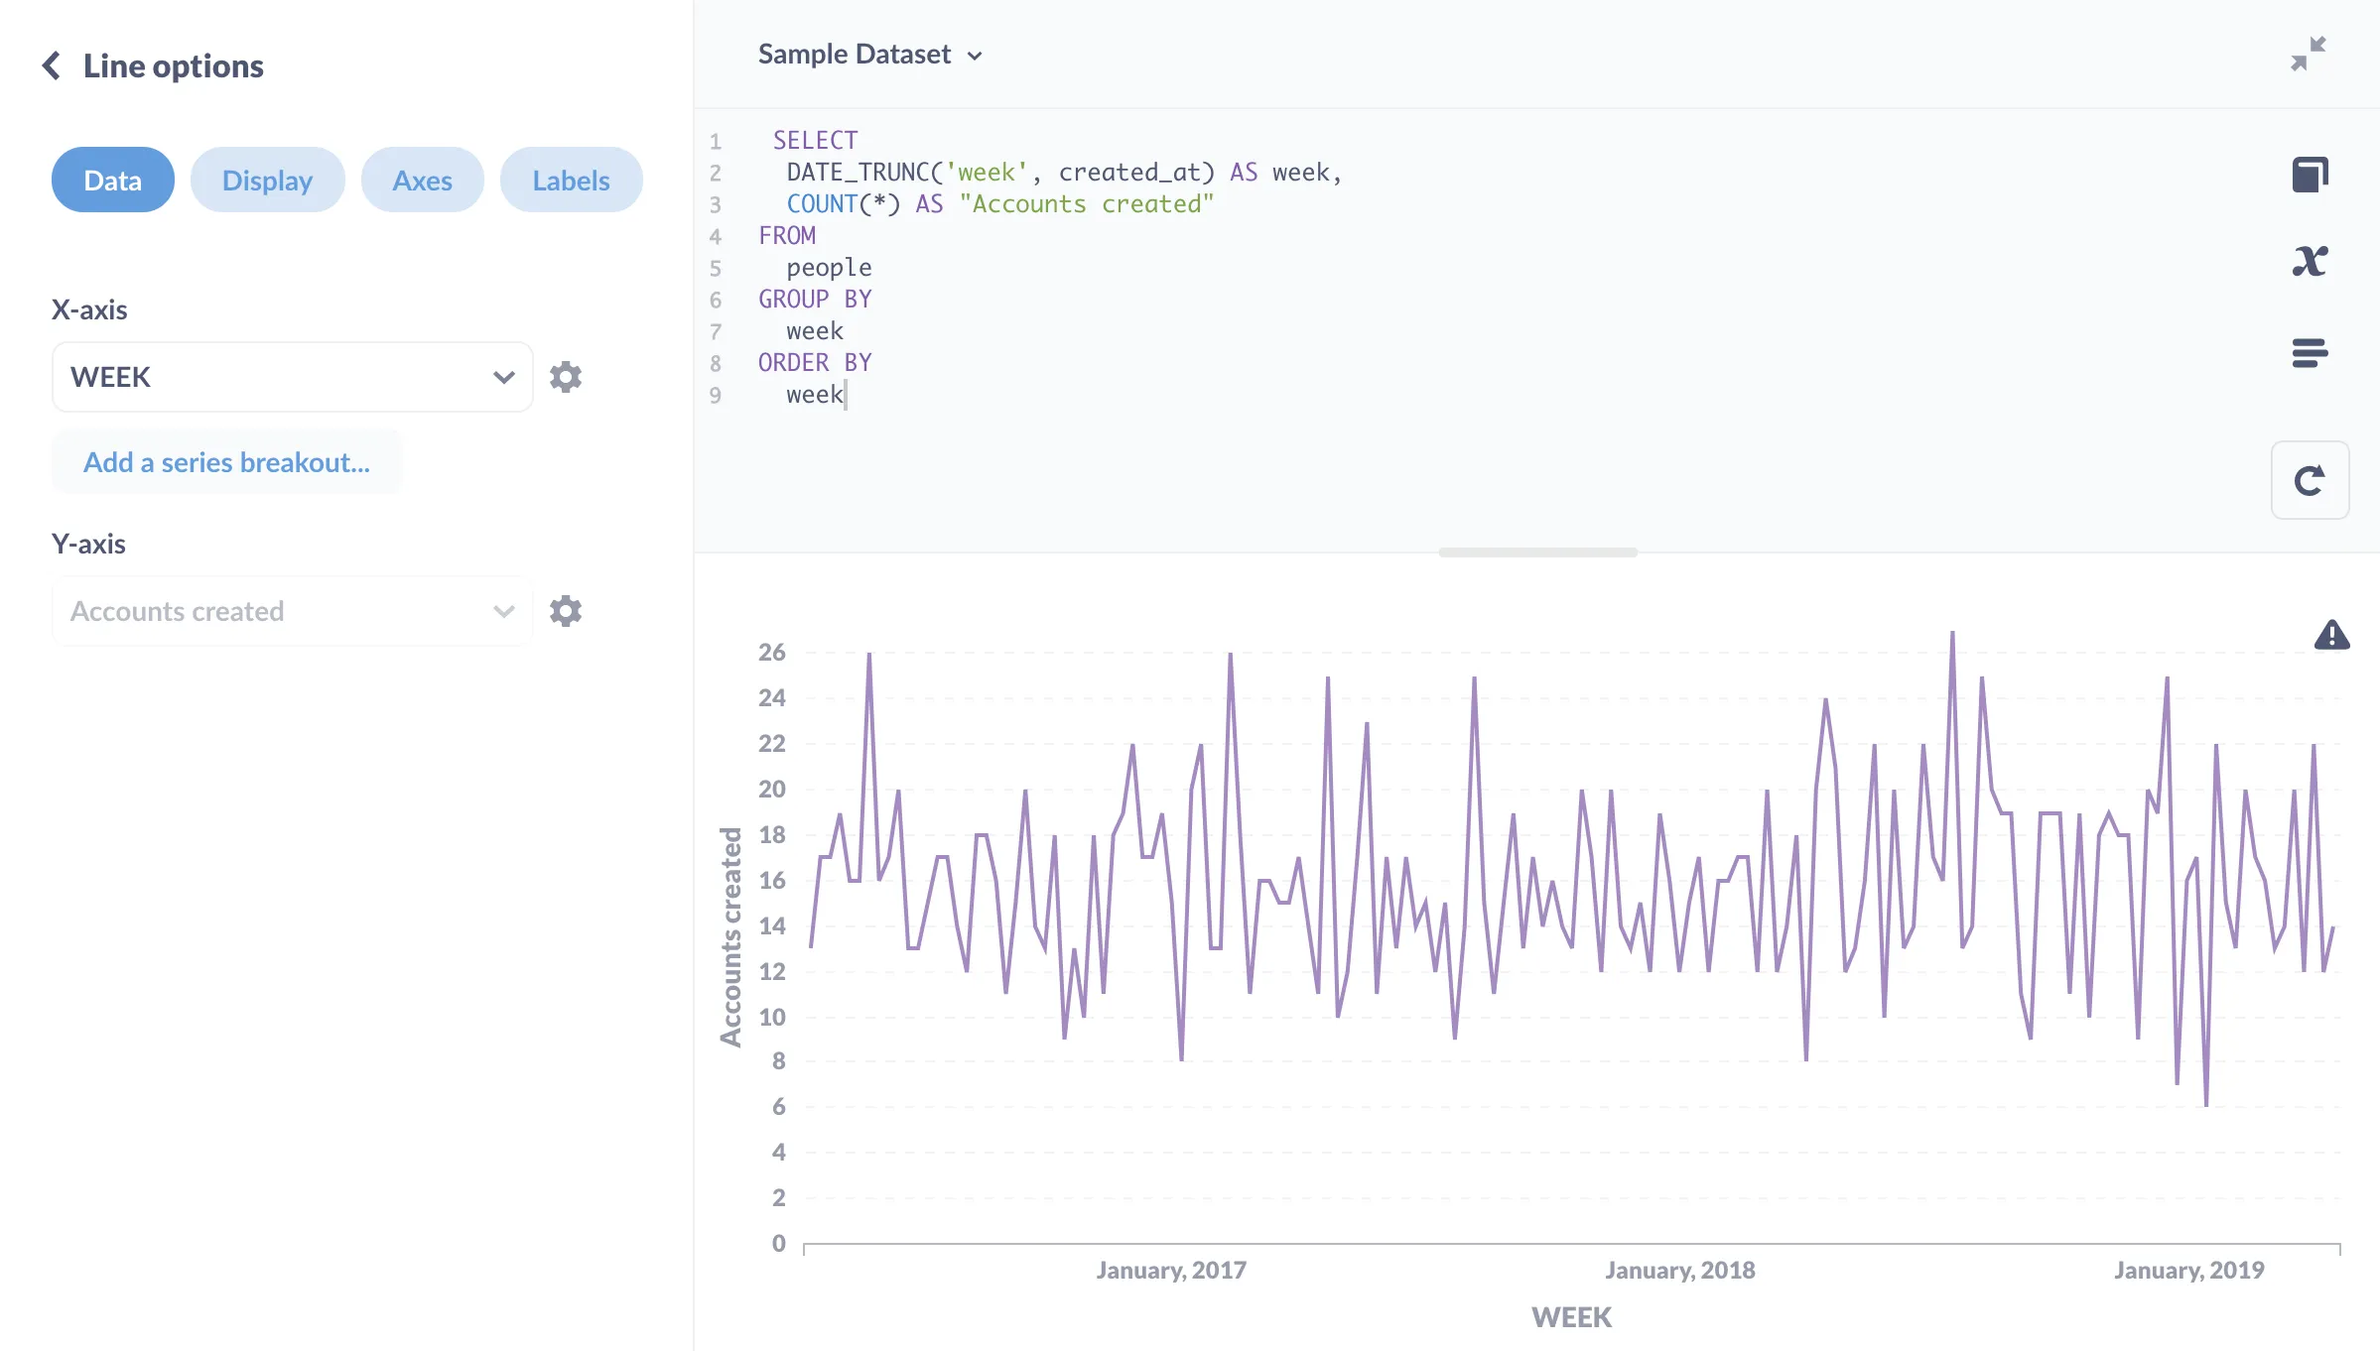
Task: Click the chart warning triangle icon
Action: pyautogui.click(x=2331, y=634)
